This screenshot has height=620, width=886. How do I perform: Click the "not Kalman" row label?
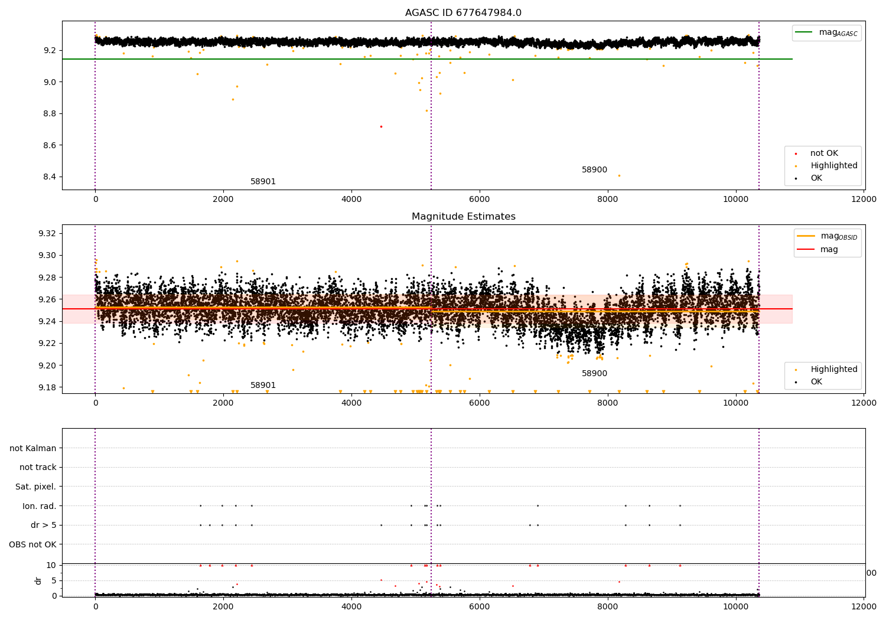tap(33, 449)
